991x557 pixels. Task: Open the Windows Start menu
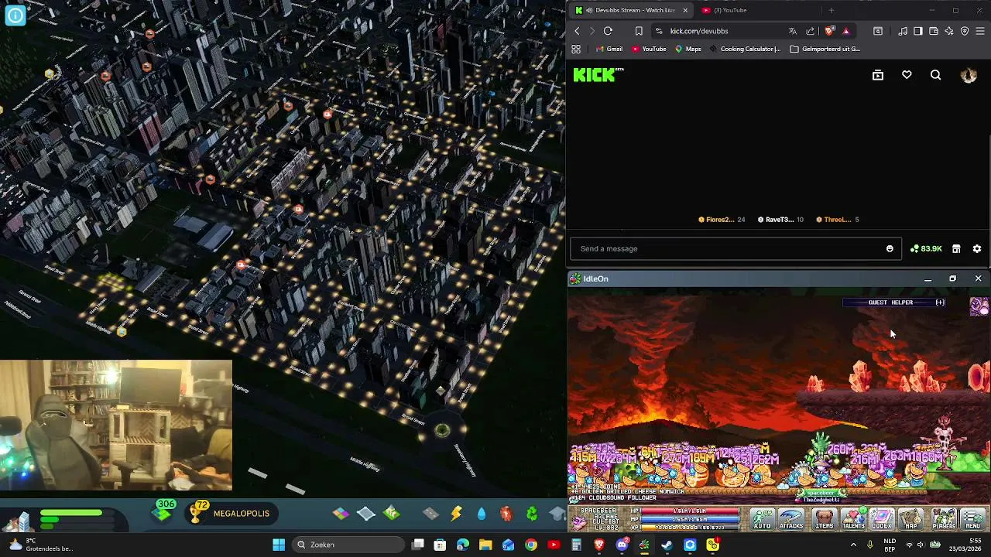279,545
